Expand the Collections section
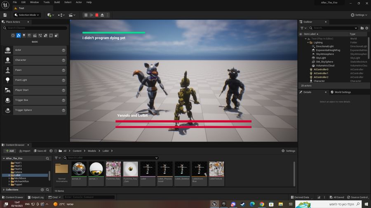The image size is (371, 208). pyautogui.click(x=4, y=190)
